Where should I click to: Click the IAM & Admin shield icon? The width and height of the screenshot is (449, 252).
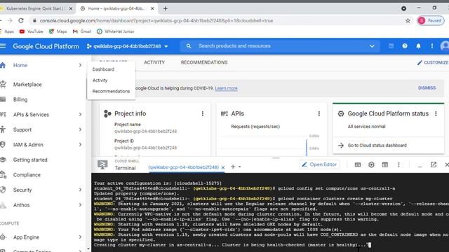click(3, 145)
